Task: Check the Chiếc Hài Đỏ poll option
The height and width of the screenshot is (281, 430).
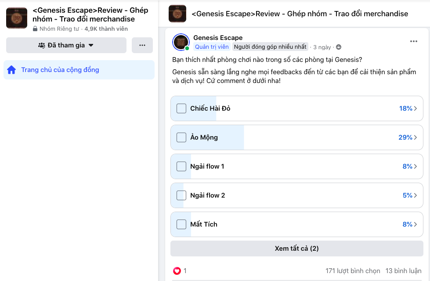Action: tap(181, 108)
